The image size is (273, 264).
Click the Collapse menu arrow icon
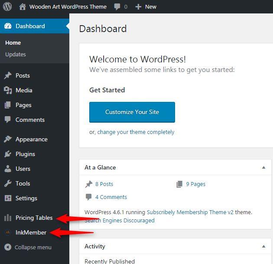(8, 247)
